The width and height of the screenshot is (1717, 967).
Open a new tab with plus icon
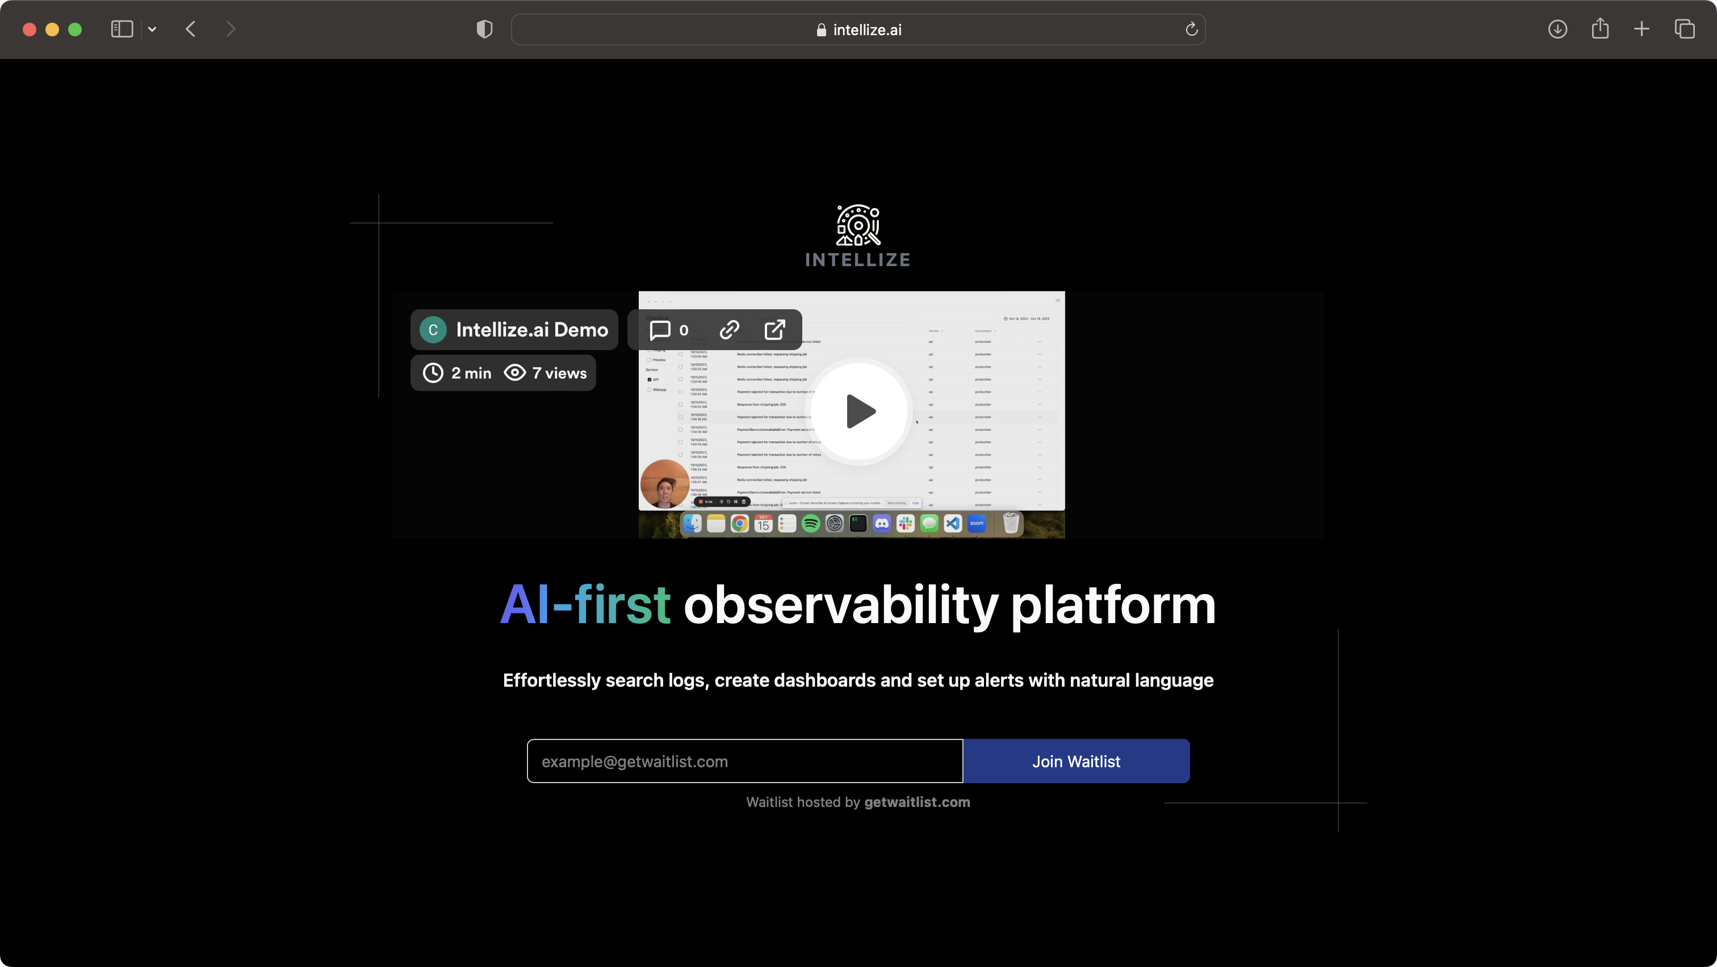[x=1641, y=30]
